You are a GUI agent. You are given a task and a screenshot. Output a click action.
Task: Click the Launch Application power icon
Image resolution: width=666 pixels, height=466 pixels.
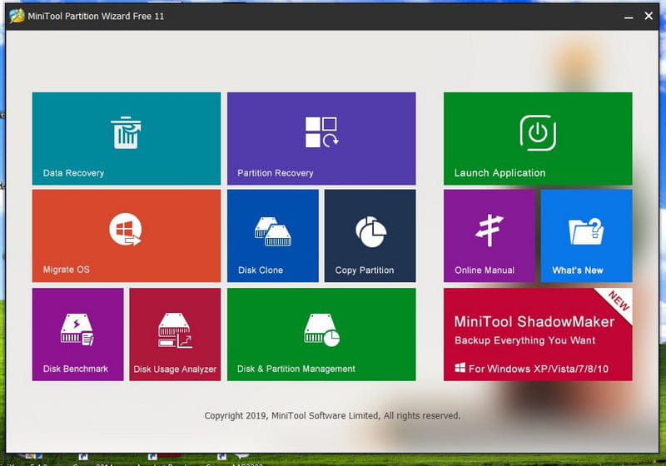[x=538, y=133]
